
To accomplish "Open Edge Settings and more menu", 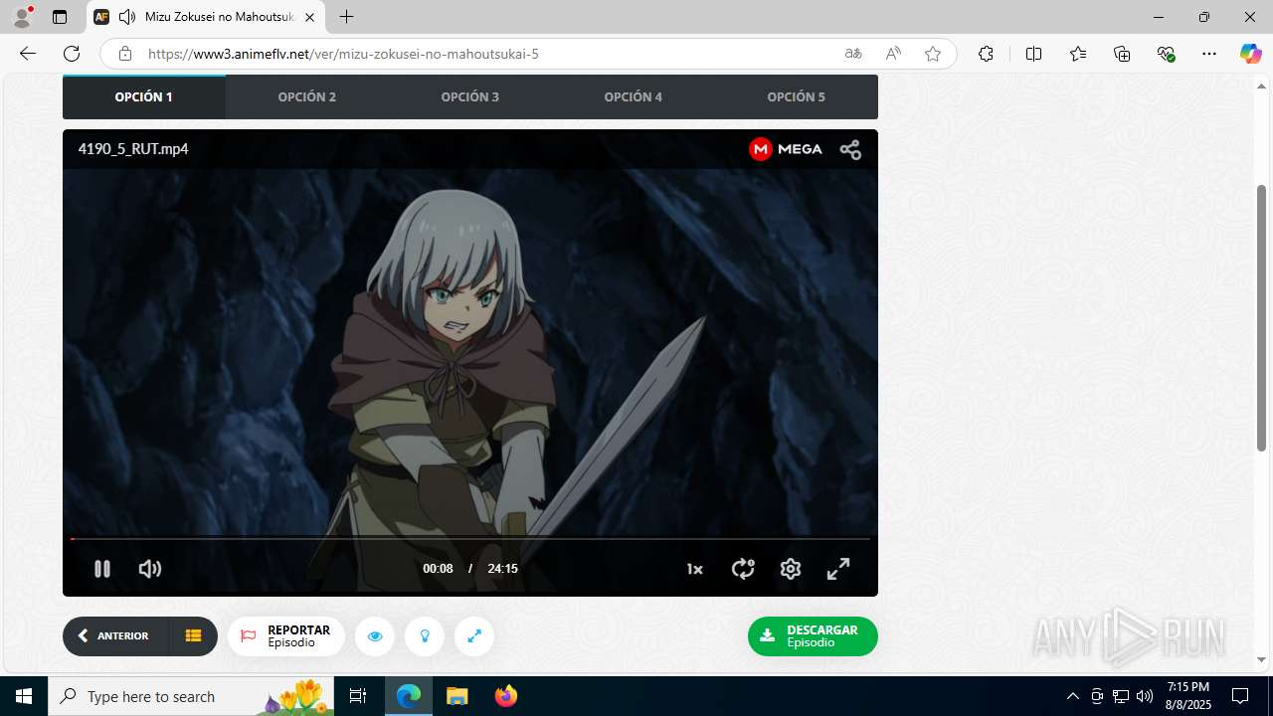I will [x=1209, y=54].
